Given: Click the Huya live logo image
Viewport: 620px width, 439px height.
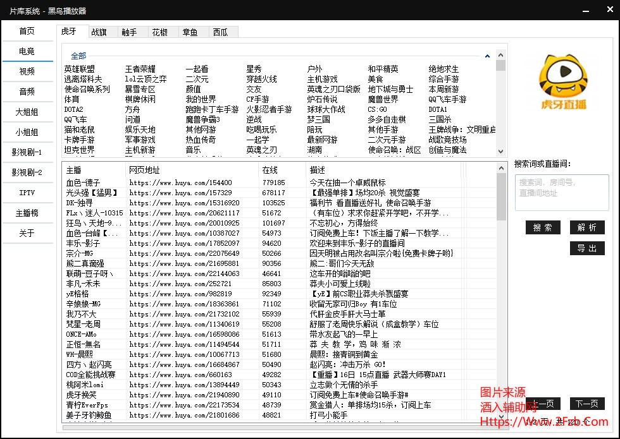Looking at the screenshot, I should (562, 83).
